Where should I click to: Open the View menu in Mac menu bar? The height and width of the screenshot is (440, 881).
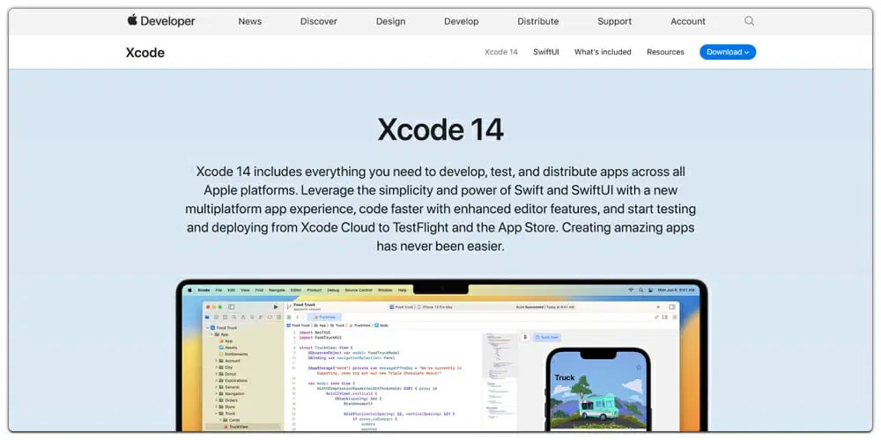[245, 290]
